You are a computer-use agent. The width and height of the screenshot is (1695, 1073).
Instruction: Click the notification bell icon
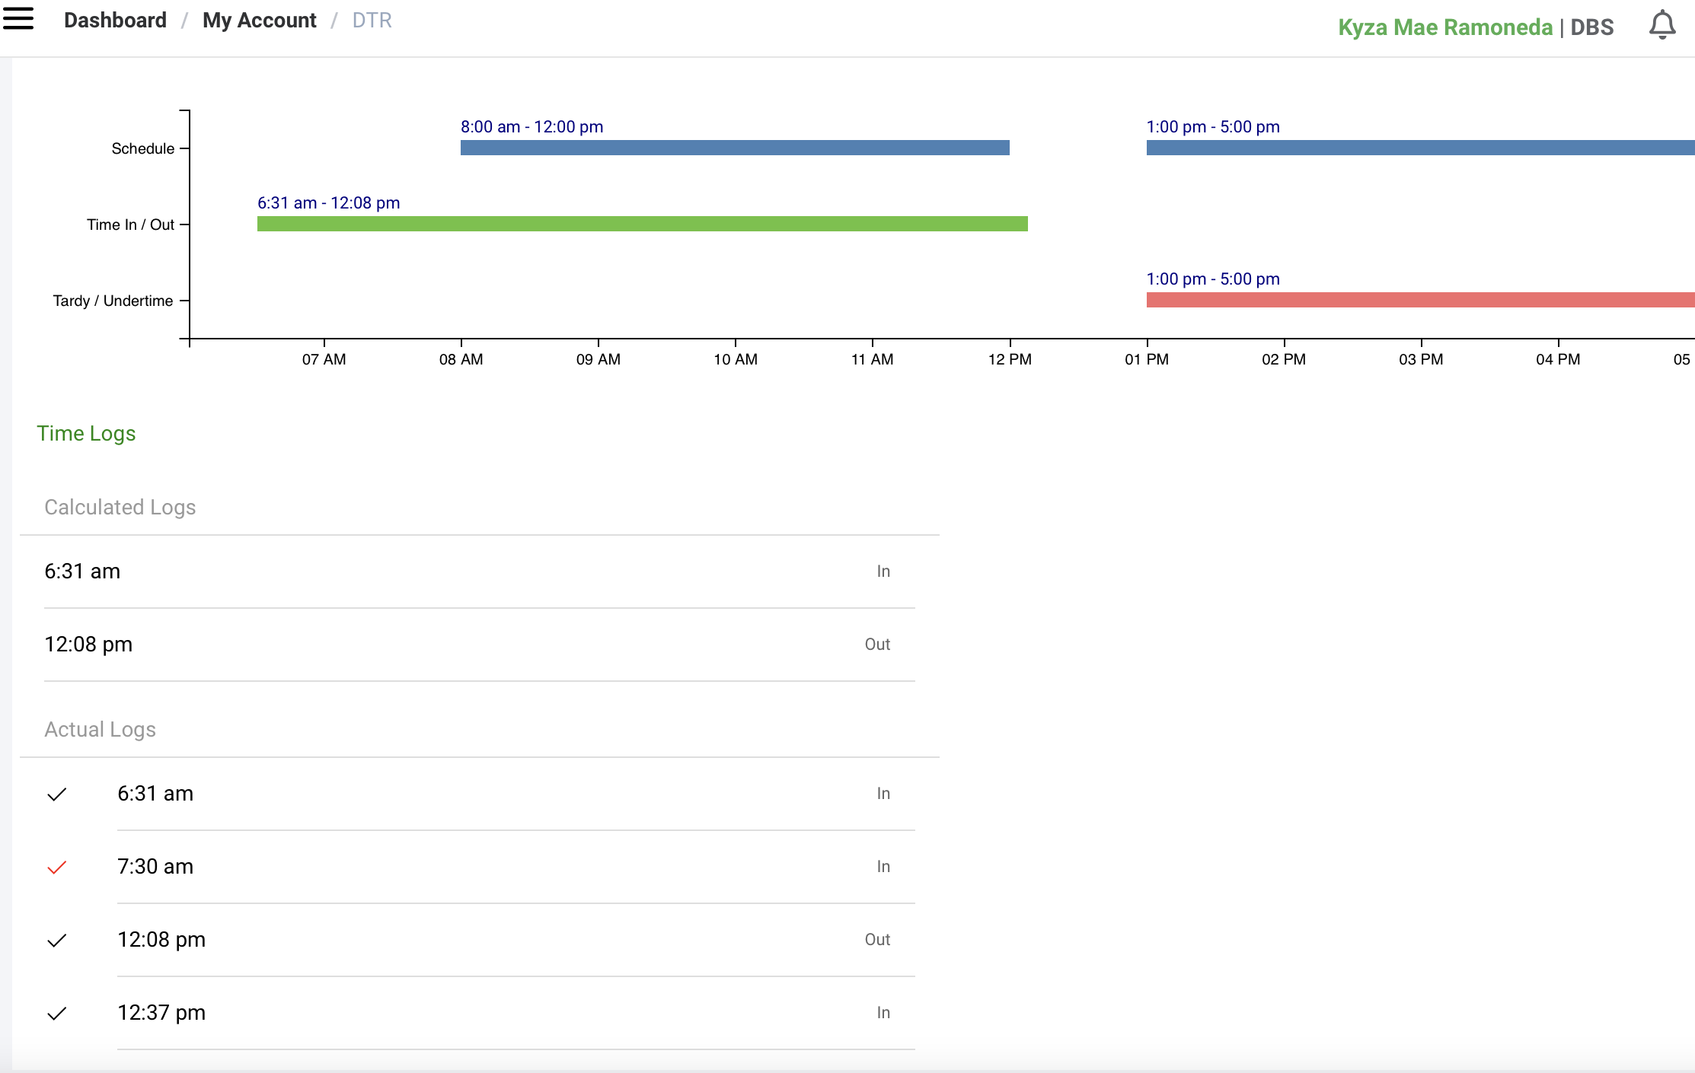(x=1661, y=26)
